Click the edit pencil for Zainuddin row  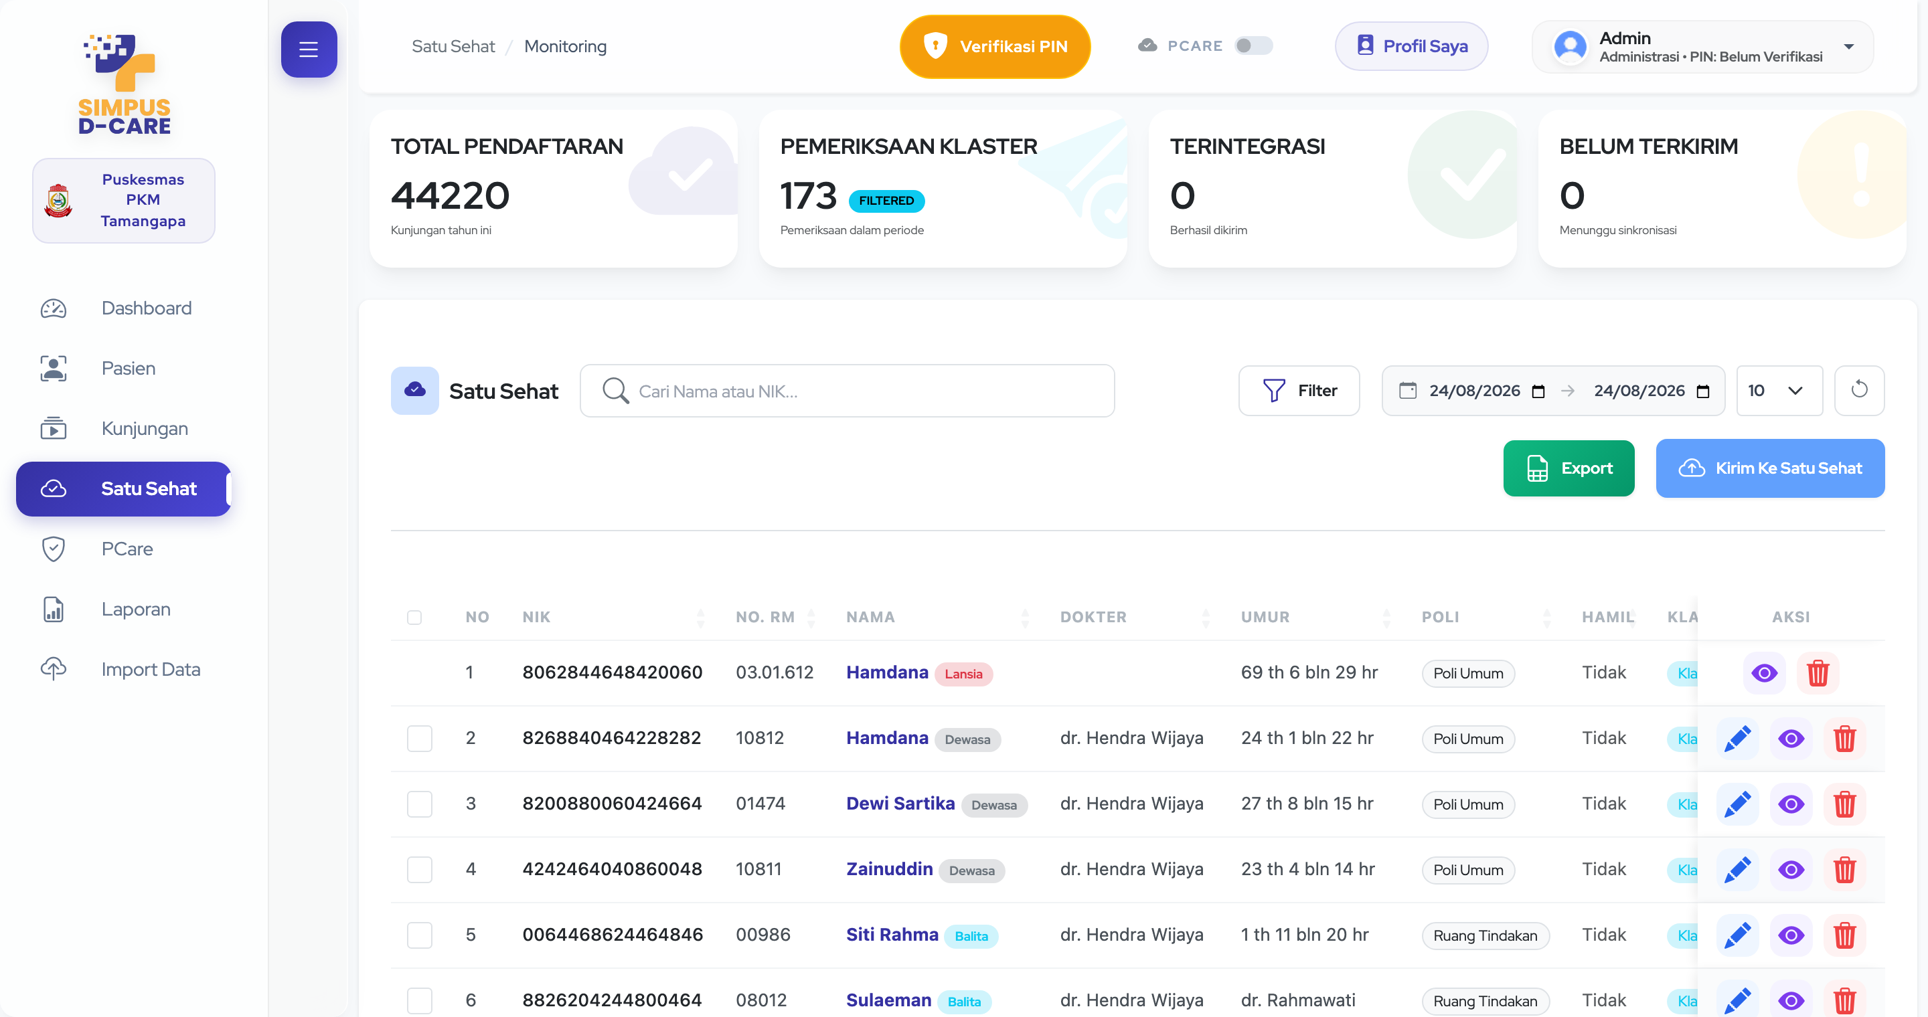tap(1737, 870)
